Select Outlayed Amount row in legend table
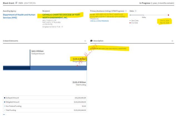The image size is (189, 116). (x=44, y=98)
